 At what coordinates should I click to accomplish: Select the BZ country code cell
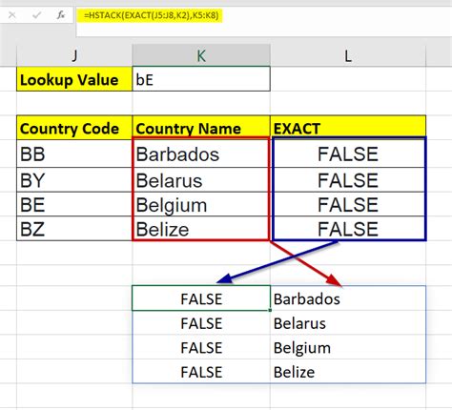pos(74,229)
